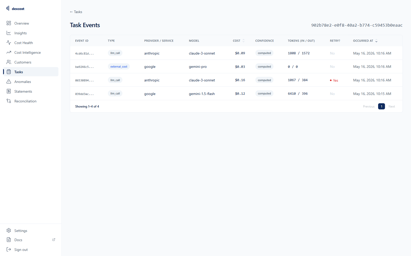Click the red Yes retry indicator
Image resolution: width=411 pixels, height=256 pixels.
(x=334, y=80)
